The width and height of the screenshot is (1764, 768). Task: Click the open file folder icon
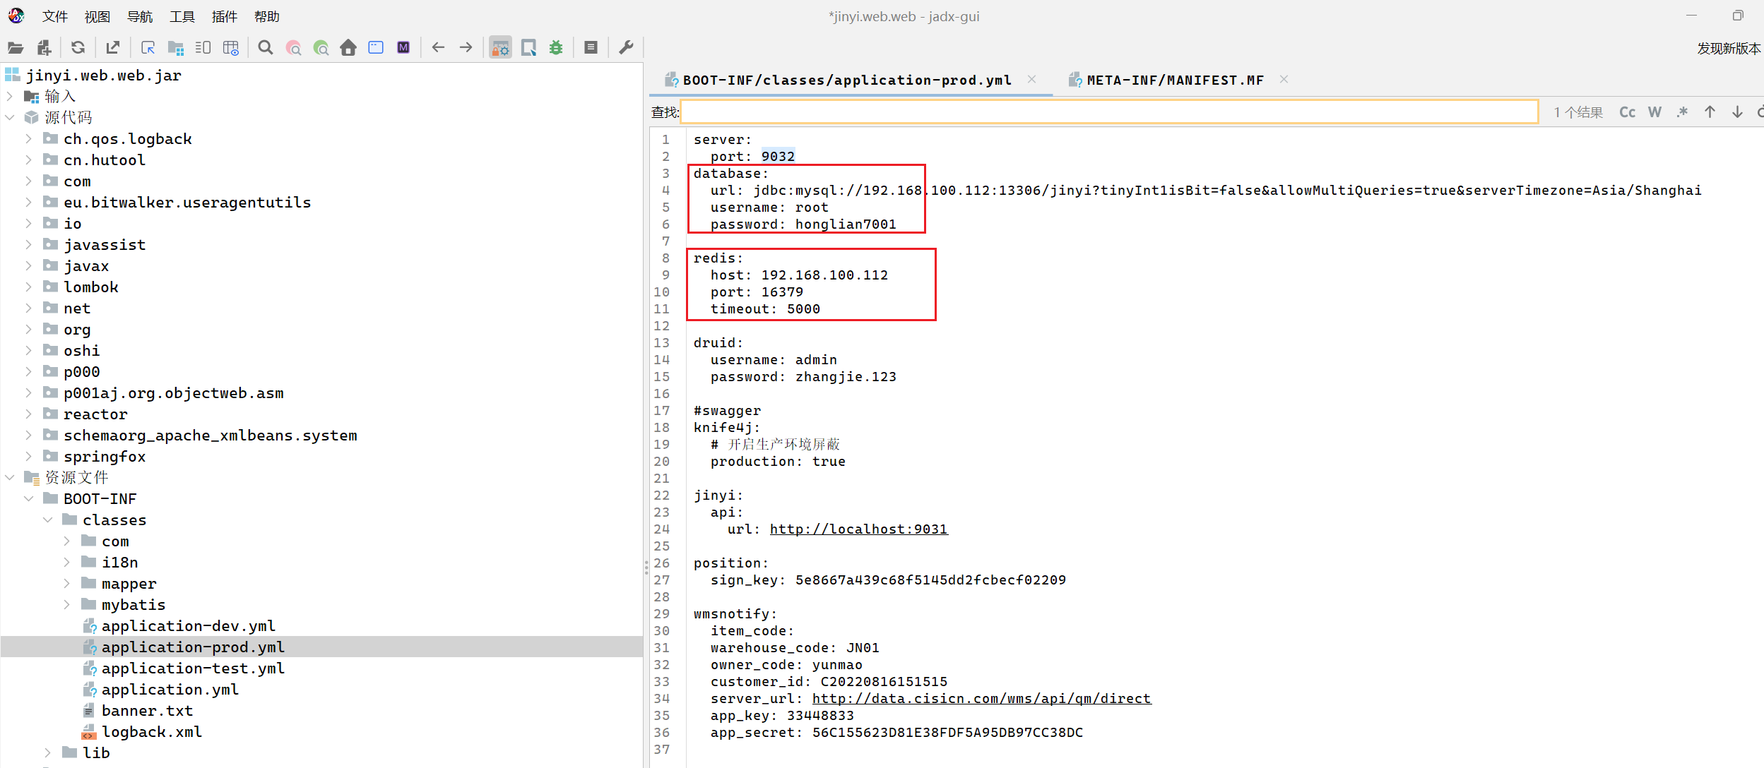pyautogui.click(x=16, y=48)
